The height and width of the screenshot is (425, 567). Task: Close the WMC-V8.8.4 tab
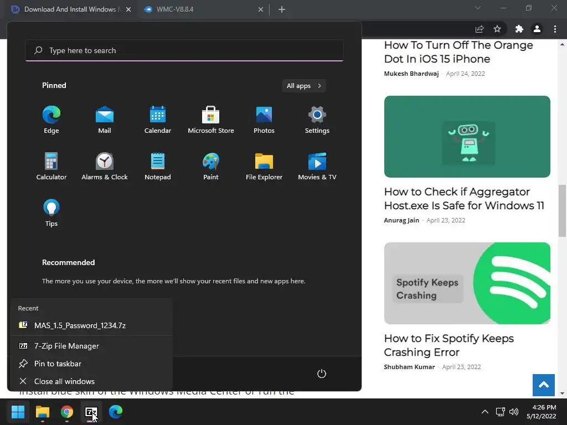(261, 9)
